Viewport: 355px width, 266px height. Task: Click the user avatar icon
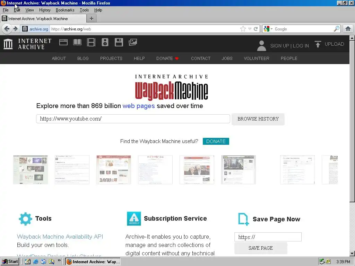[261, 46]
